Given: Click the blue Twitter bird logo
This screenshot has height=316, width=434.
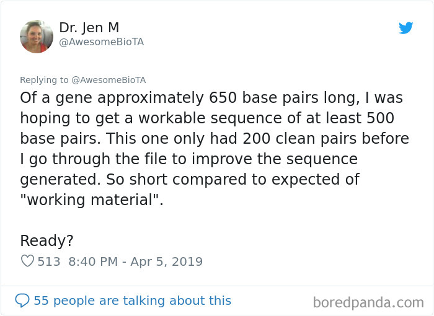Looking at the screenshot, I should (x=405, y=28).
